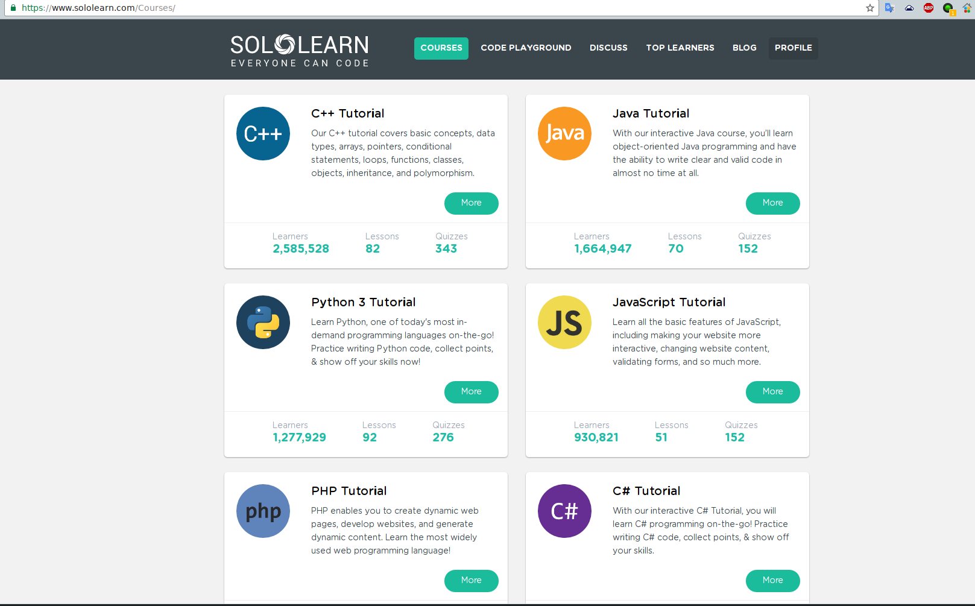Open the Code Playground menu item
975x606 pixels.
pos(526,48)
